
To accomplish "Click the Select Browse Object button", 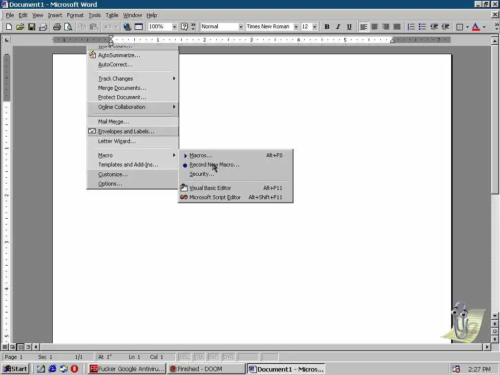I will tap(495, 332).
